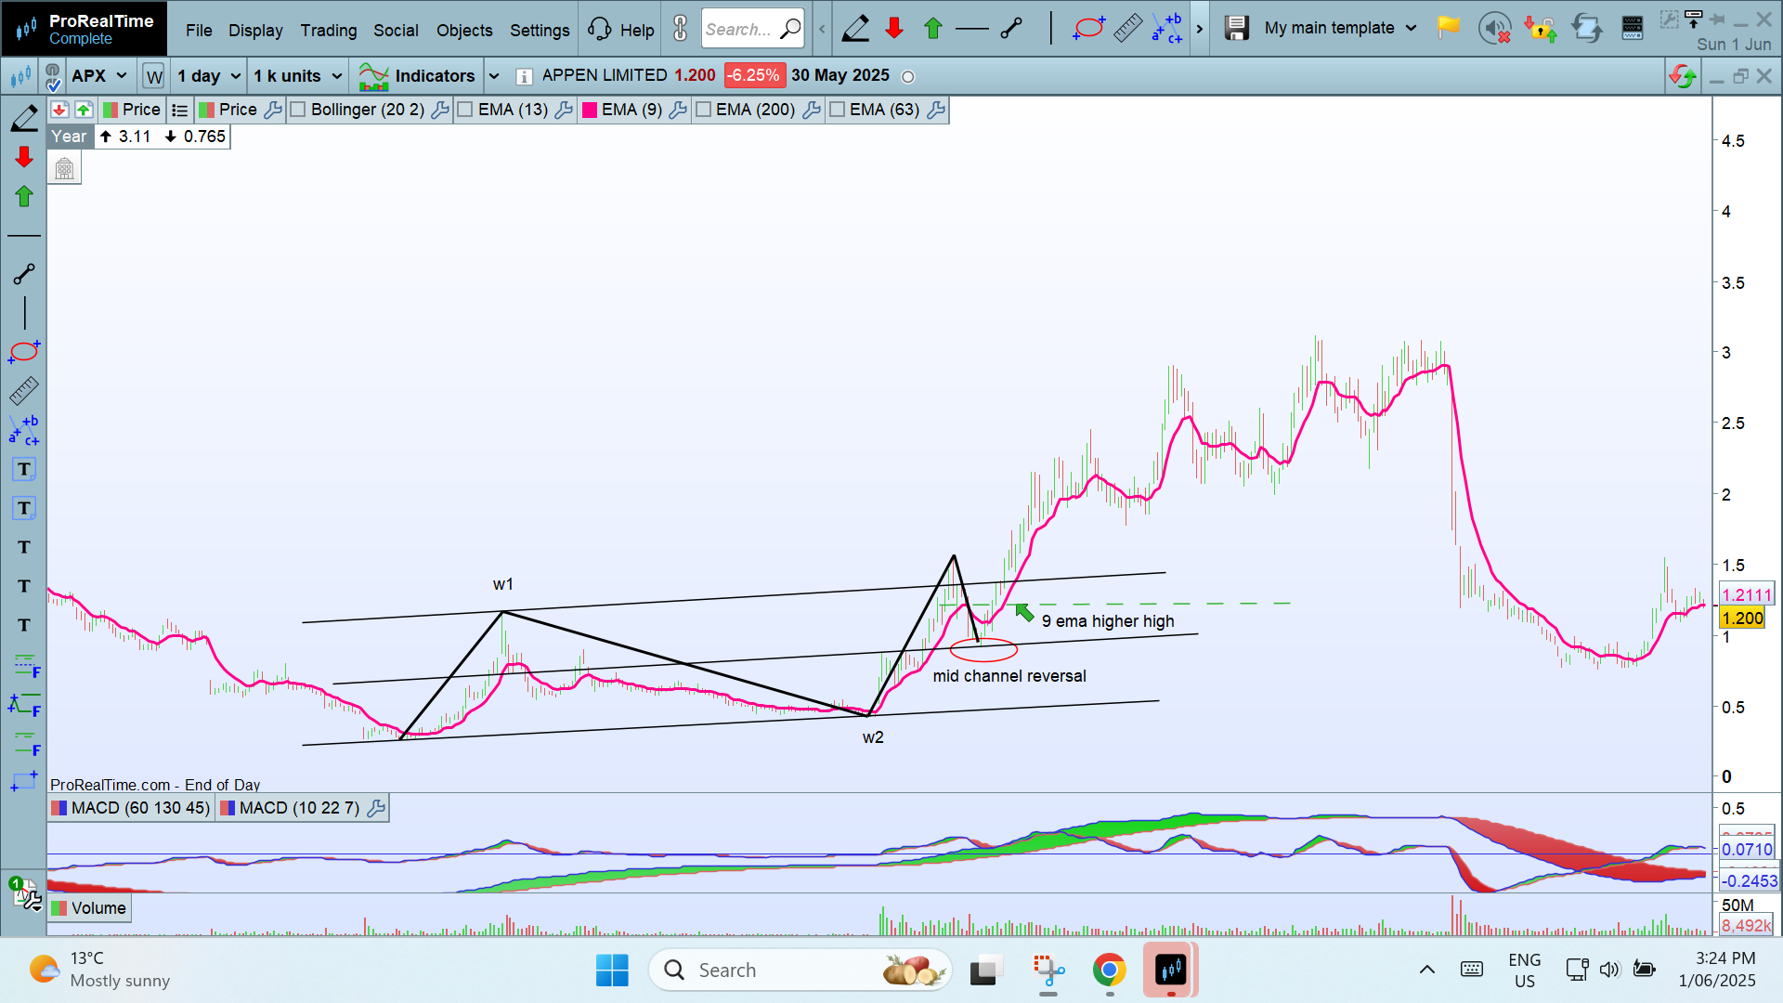Select the pencil drawing tool in top toolbar
Image resolution: width=1783 pixels, height=1003 pixels.
[855, 29]
